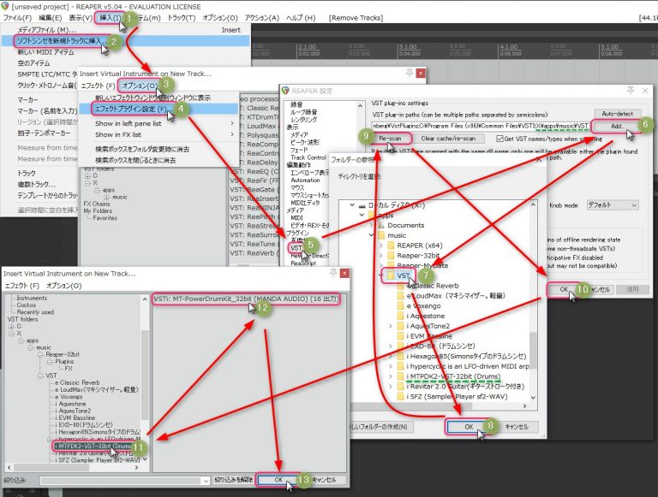This screenshot has width=658, height=497.
Task: Open the Knob mode dropdown
Action: (612, 205)
